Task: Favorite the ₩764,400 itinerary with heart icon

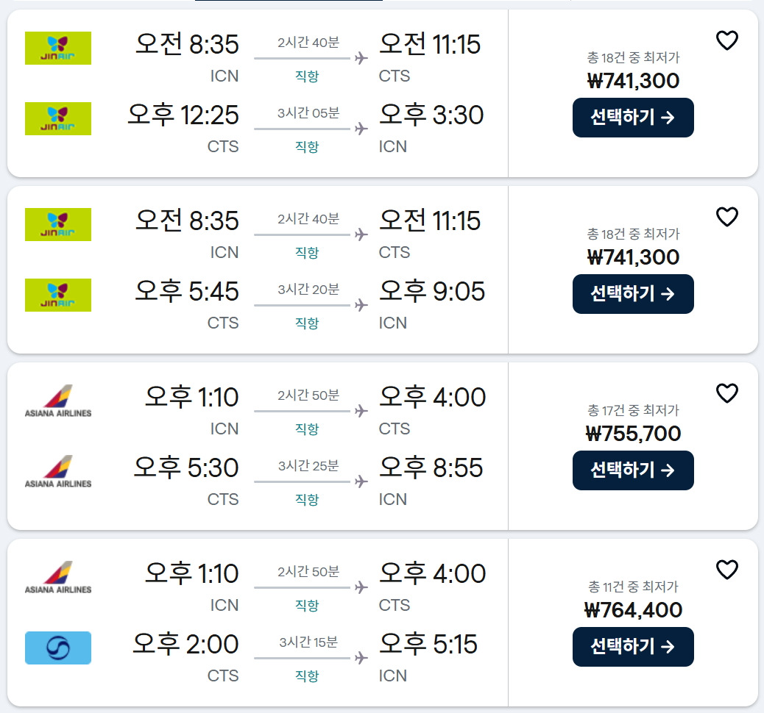Action: coord(726,570)
